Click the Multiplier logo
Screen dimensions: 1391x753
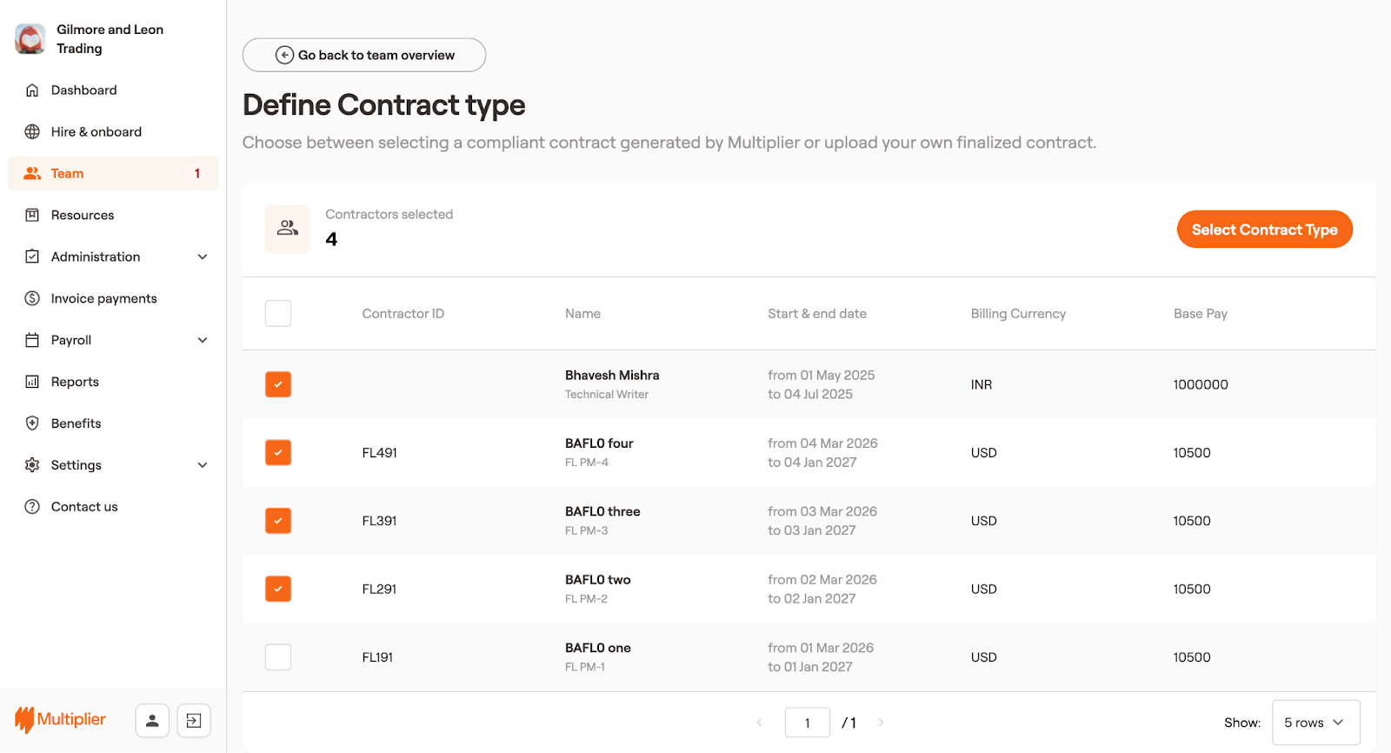60,720
